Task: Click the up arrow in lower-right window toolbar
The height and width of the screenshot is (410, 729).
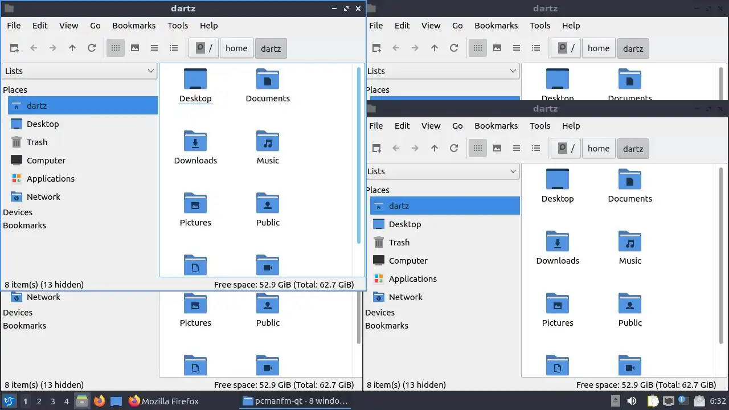Action: point(435,149)
